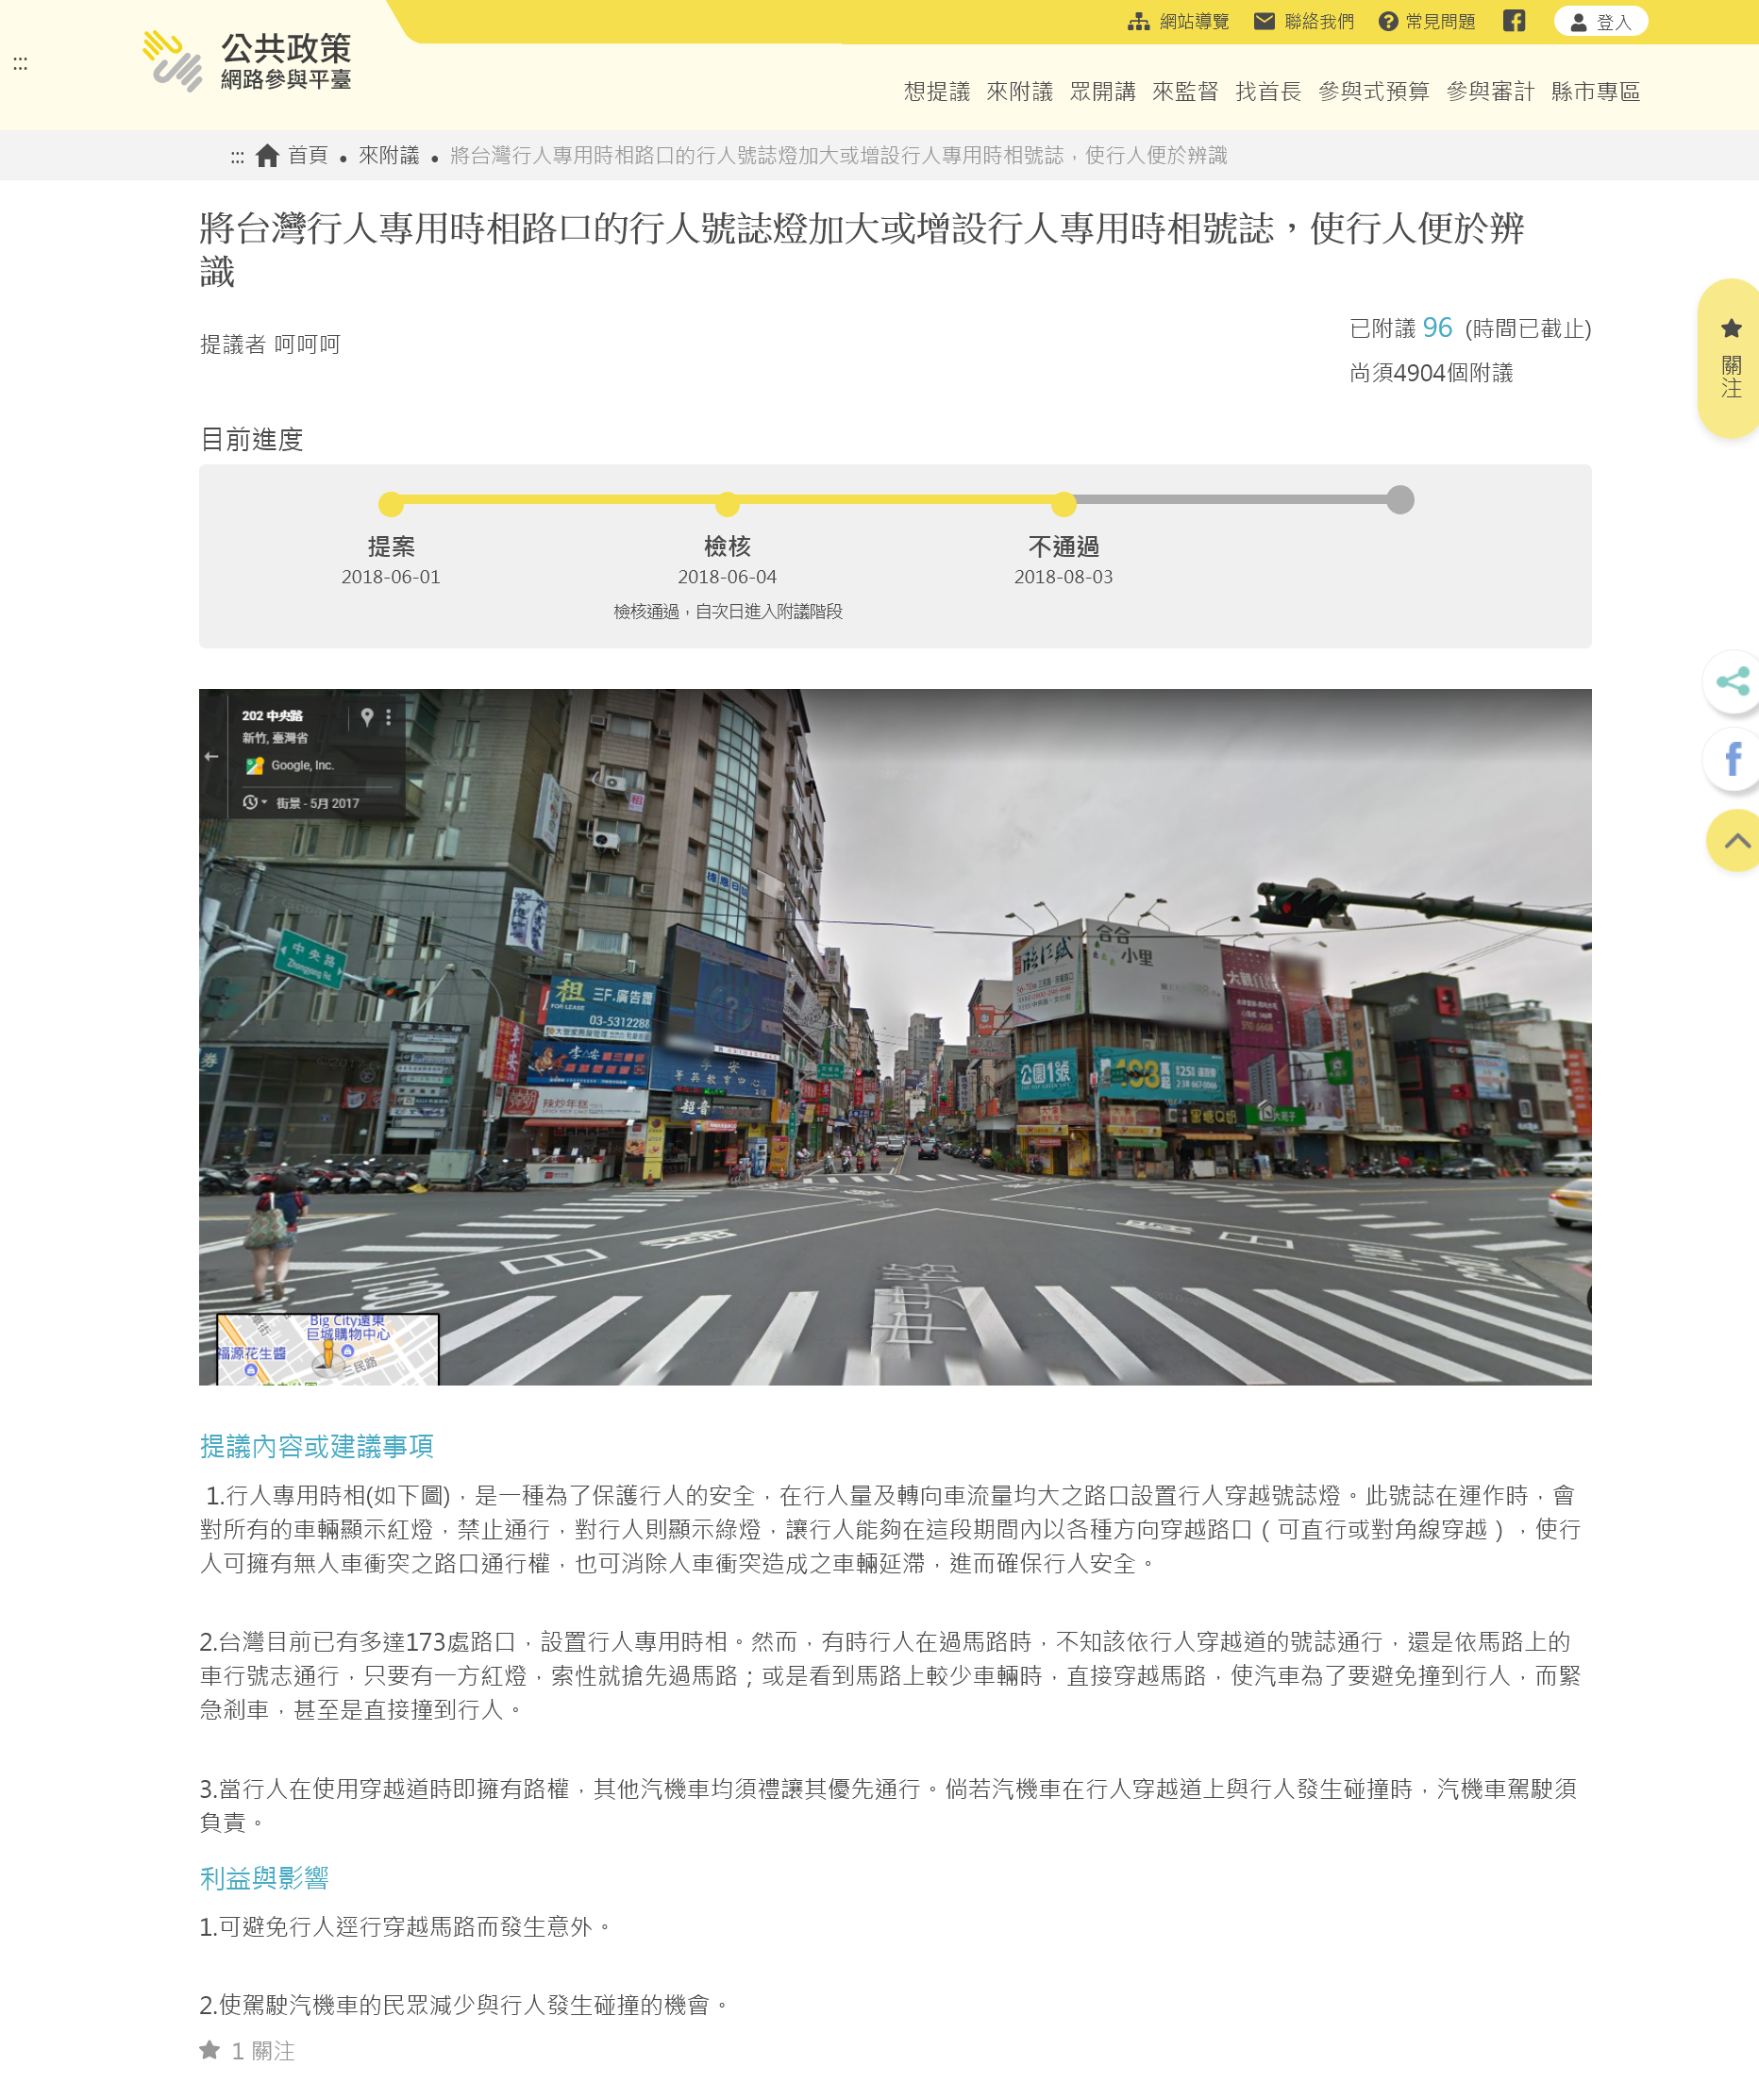1759x2100 pixels.
Task: Open the 來附議 menu item
Action: [x=1019, y=92]
